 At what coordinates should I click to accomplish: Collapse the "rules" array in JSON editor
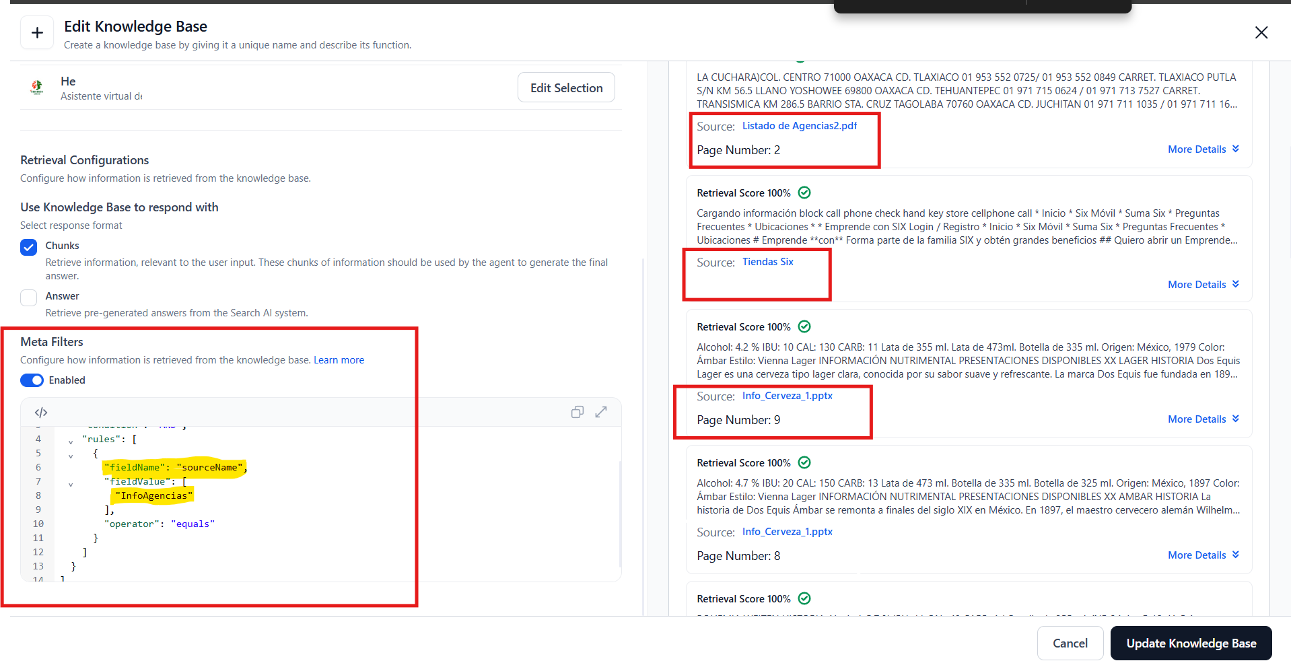[71, 442]
